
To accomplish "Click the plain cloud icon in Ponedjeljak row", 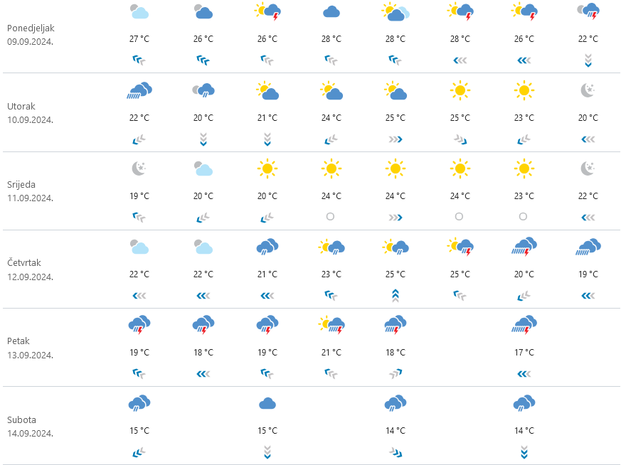I will click(x=331, y=12).
